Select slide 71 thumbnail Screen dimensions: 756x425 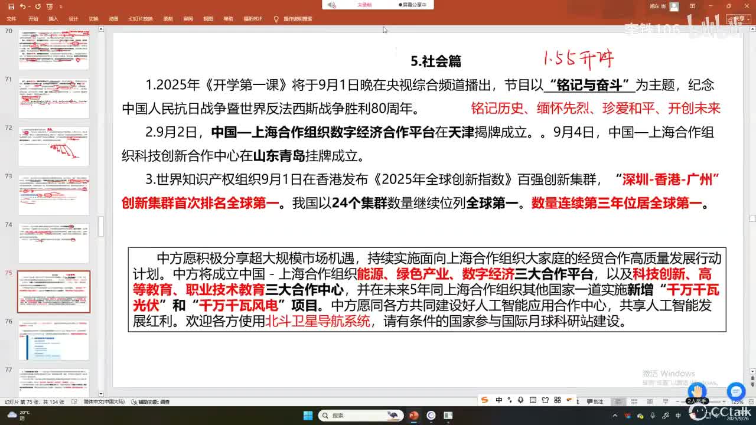(x=54, y=98)
